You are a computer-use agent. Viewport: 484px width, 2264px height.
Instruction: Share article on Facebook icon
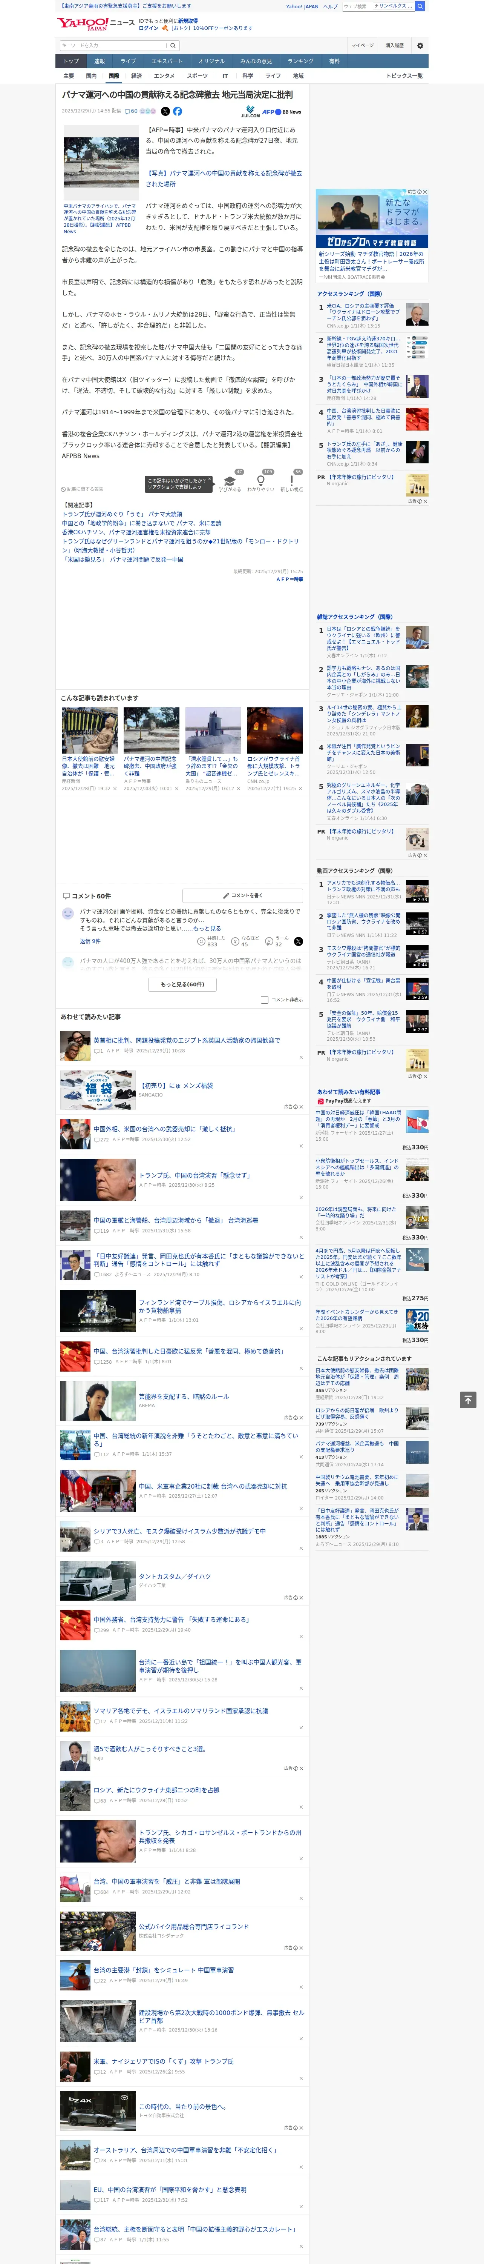pyautogui.click(x=178, y=112)
